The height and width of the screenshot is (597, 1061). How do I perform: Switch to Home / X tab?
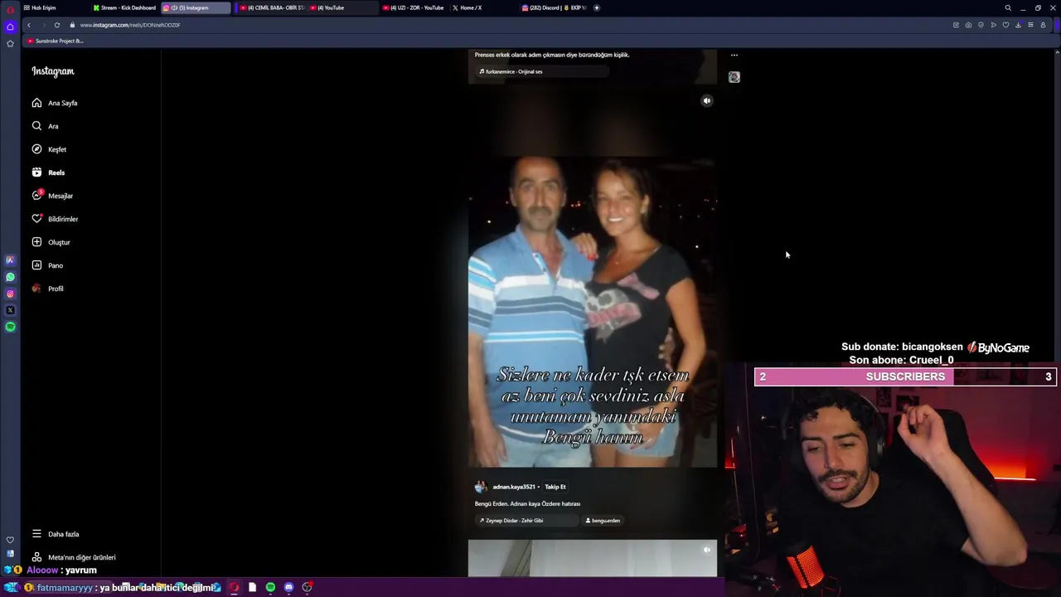pos(482,7)
